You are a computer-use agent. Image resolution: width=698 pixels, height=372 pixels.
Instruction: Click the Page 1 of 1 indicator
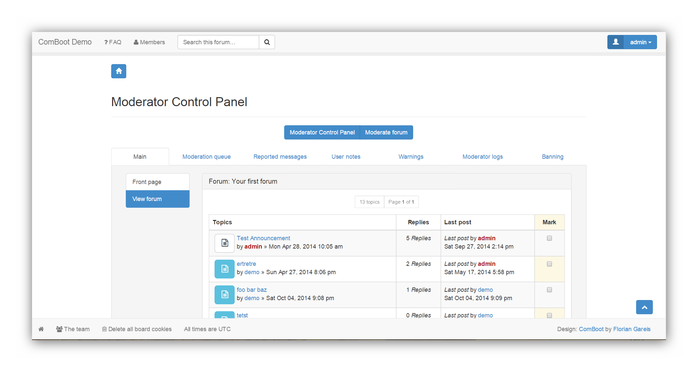point(401,202)
